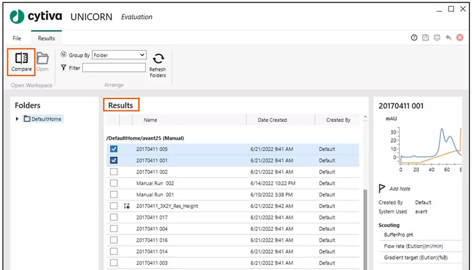Click the printer icon

[437, 38]
